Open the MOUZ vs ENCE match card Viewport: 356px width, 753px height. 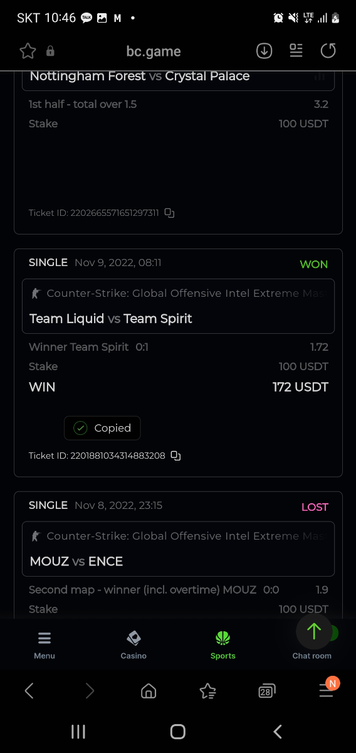178,549
